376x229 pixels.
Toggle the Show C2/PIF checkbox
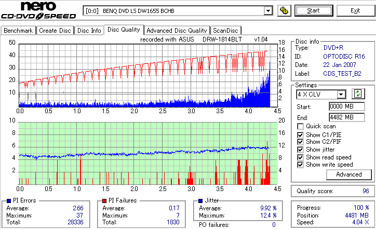(300, 142)
